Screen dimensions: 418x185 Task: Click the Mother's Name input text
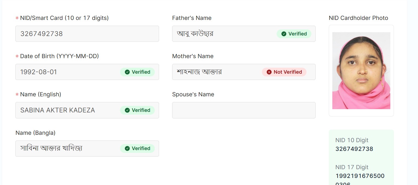pos(199,72)
